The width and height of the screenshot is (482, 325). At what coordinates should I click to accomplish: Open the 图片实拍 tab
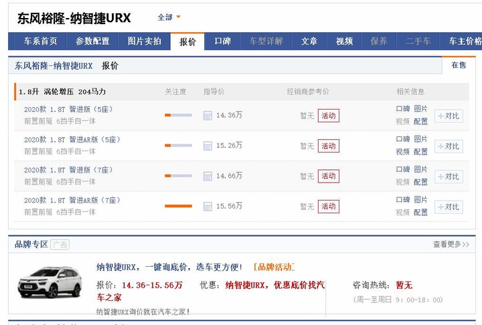tap(145, 41)
